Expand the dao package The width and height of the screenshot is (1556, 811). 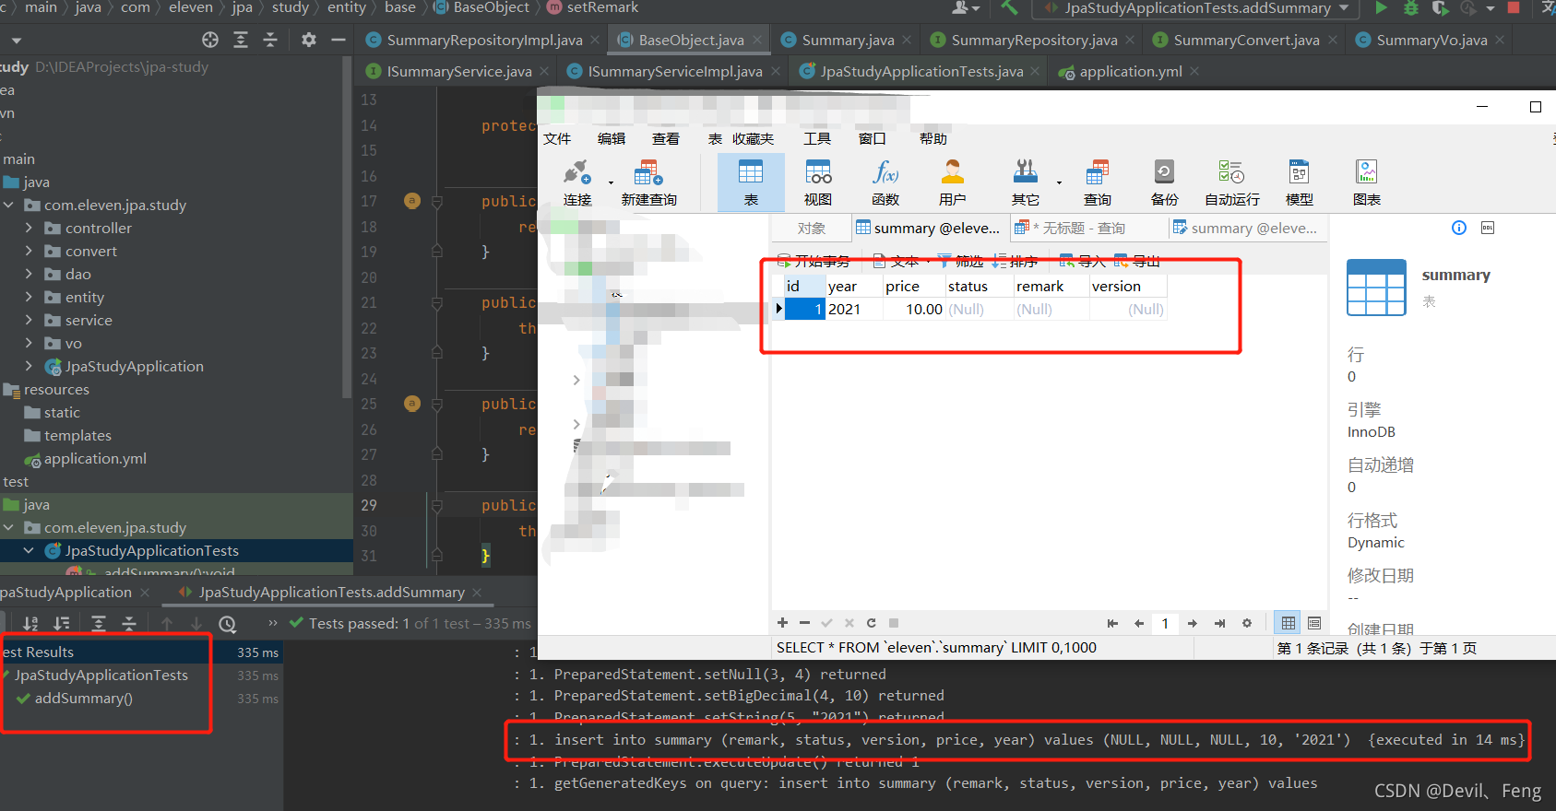pyautogui.click(x=29, y=274)
